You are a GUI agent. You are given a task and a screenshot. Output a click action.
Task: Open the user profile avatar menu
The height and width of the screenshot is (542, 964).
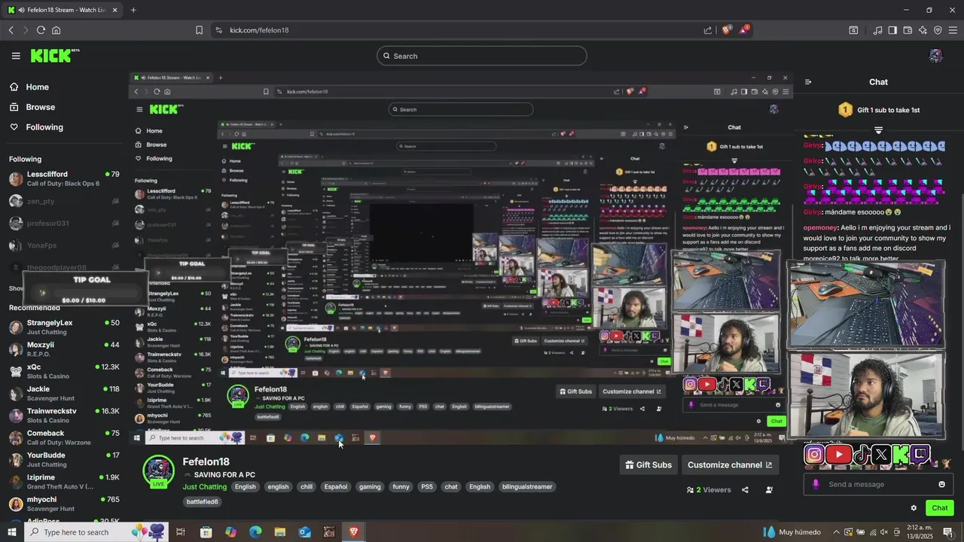coord(936,56)
